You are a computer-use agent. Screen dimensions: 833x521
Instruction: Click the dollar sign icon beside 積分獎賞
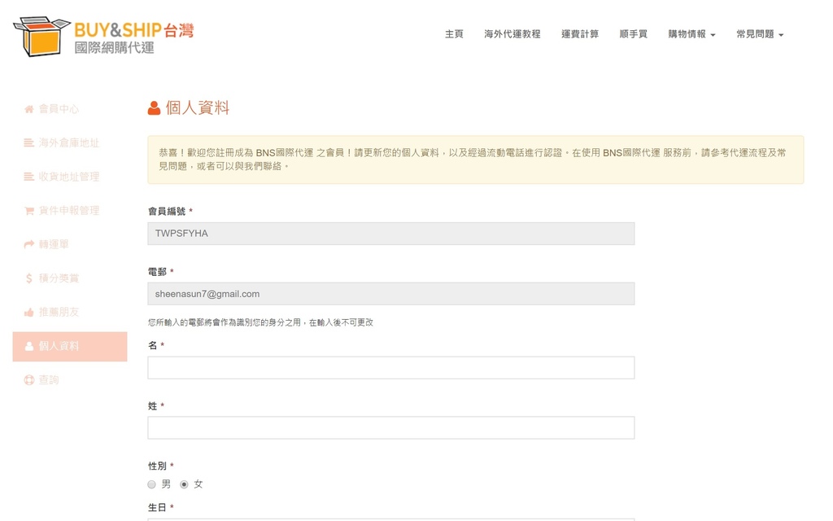29,278
